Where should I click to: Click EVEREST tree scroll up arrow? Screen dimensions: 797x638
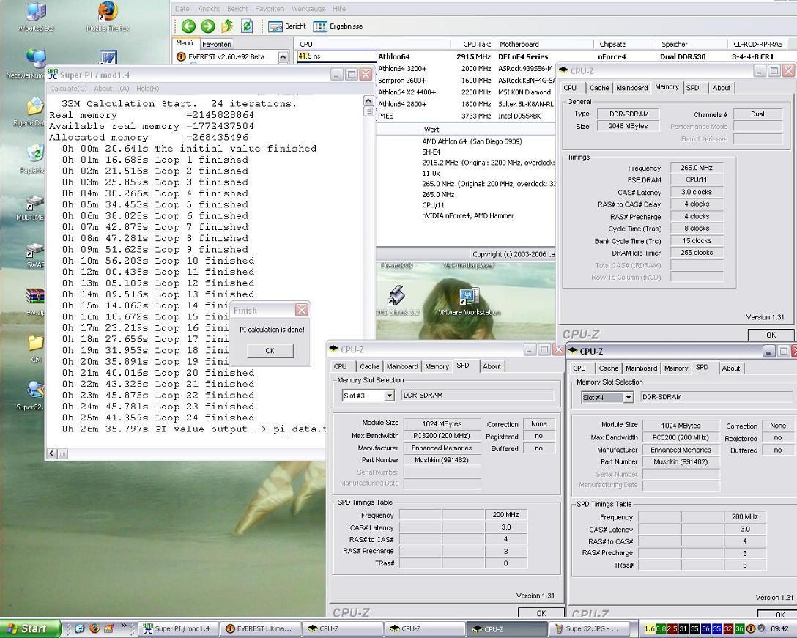click(x=283, y=57)
